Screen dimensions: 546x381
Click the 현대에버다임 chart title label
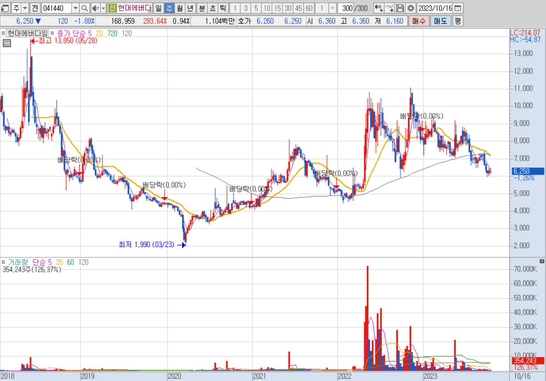pos(27,33)
